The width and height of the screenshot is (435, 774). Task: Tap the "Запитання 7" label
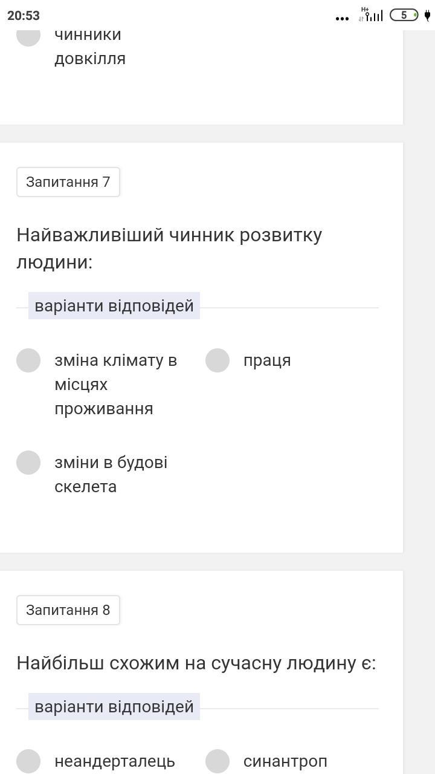click(x=68, y=182)
